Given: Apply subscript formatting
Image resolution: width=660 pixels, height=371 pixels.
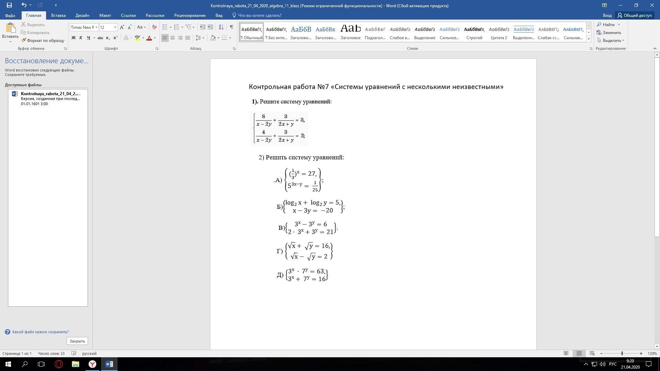Looking at the screenshot, I should [108, 38].
